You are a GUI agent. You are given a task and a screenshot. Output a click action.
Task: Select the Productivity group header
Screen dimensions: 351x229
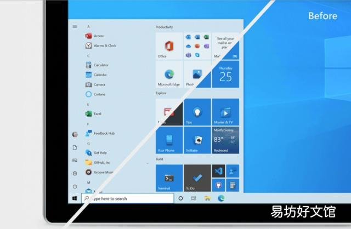click(165, 27)
